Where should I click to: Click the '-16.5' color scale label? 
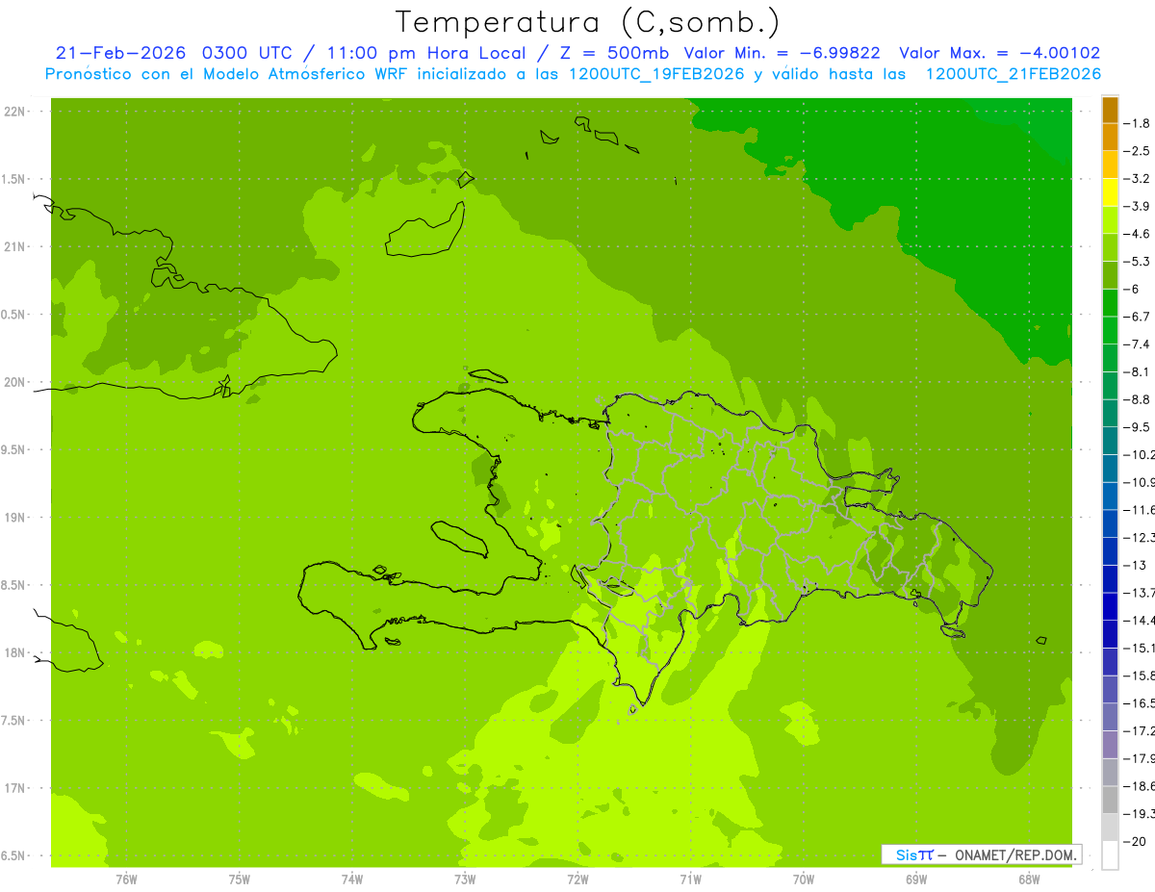point(1141,703)
